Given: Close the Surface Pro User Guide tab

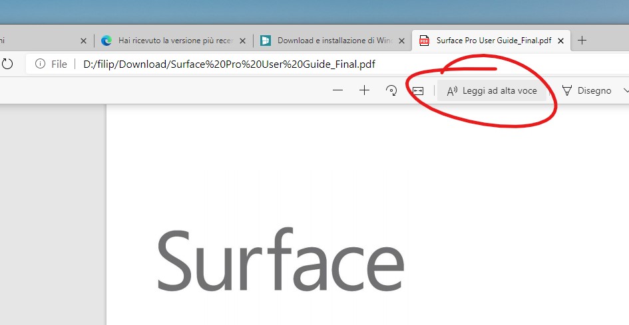Looking at the screenshot, I should click(x=561, y=41).
